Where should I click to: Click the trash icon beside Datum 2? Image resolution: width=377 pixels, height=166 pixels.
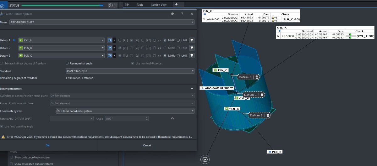tap(268, 115)
